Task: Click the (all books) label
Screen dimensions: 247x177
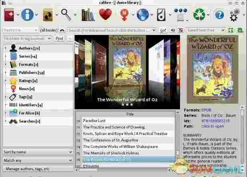Action: (49, 30)
